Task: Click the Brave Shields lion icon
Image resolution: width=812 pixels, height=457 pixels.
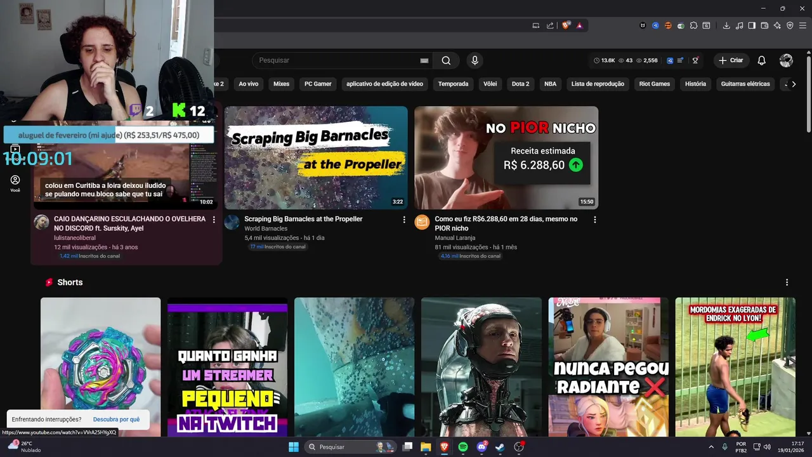Action: click(566, 25)
